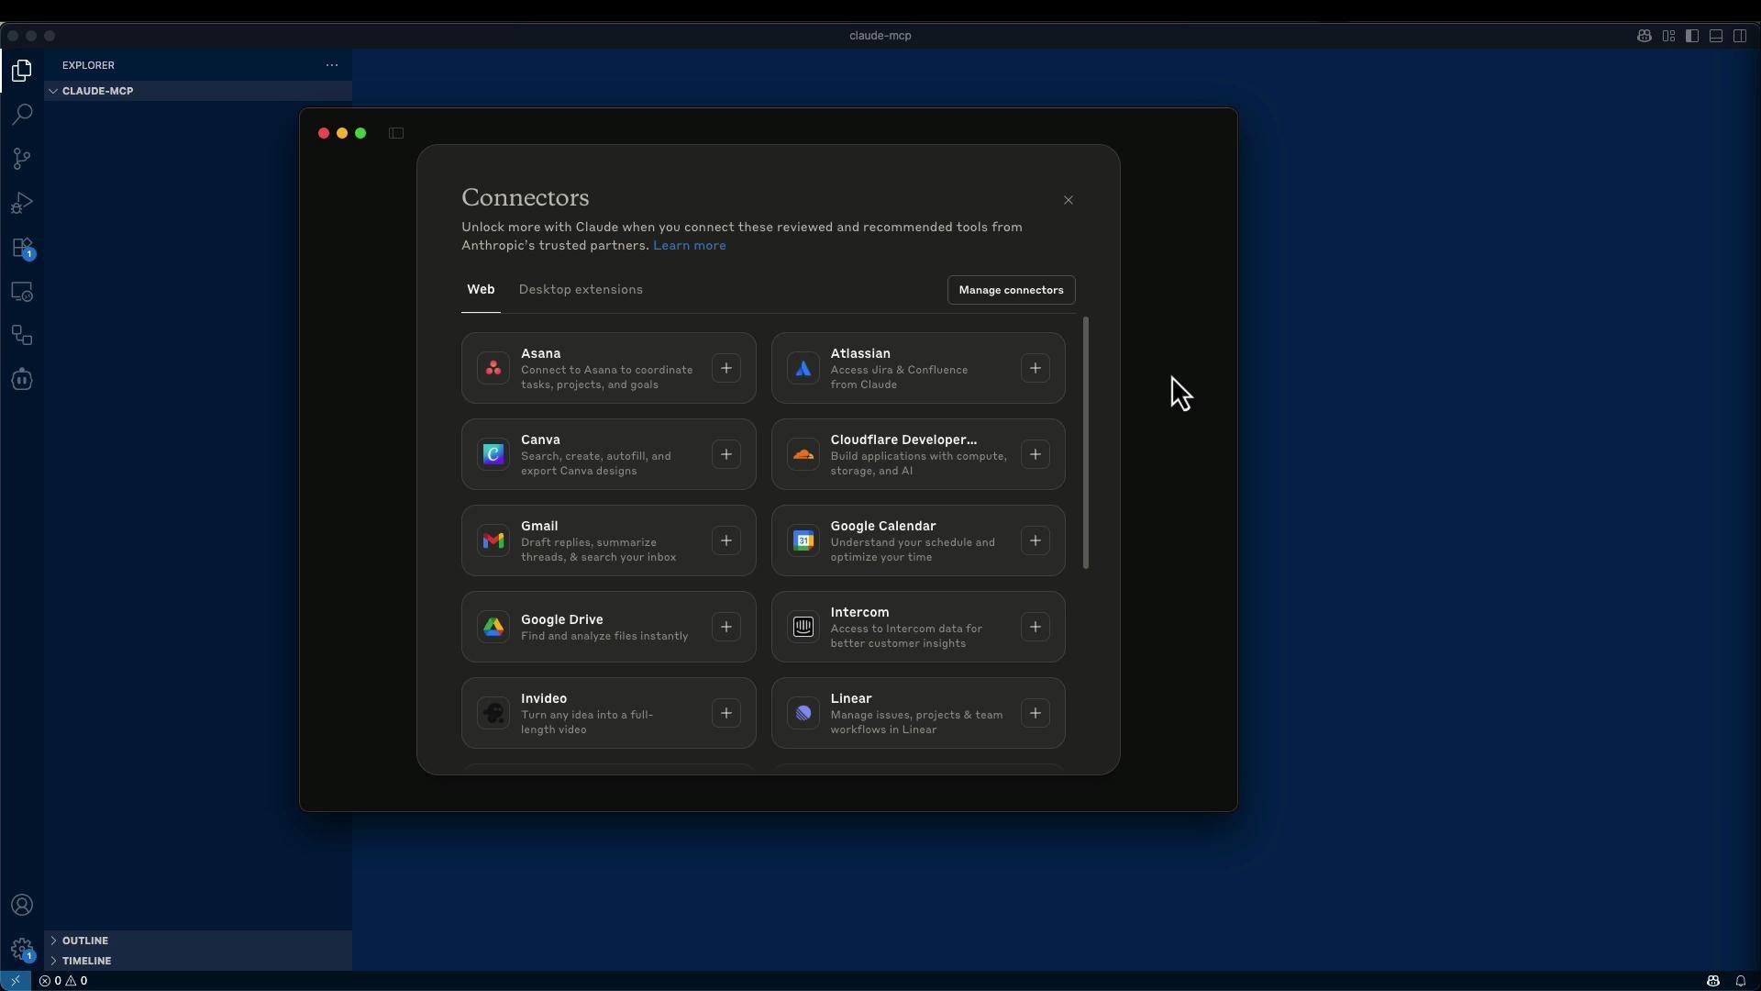Screen dimensions: 1761x991
Task: Open customize layout icon in title bar
Action: tap(1668, 36)
